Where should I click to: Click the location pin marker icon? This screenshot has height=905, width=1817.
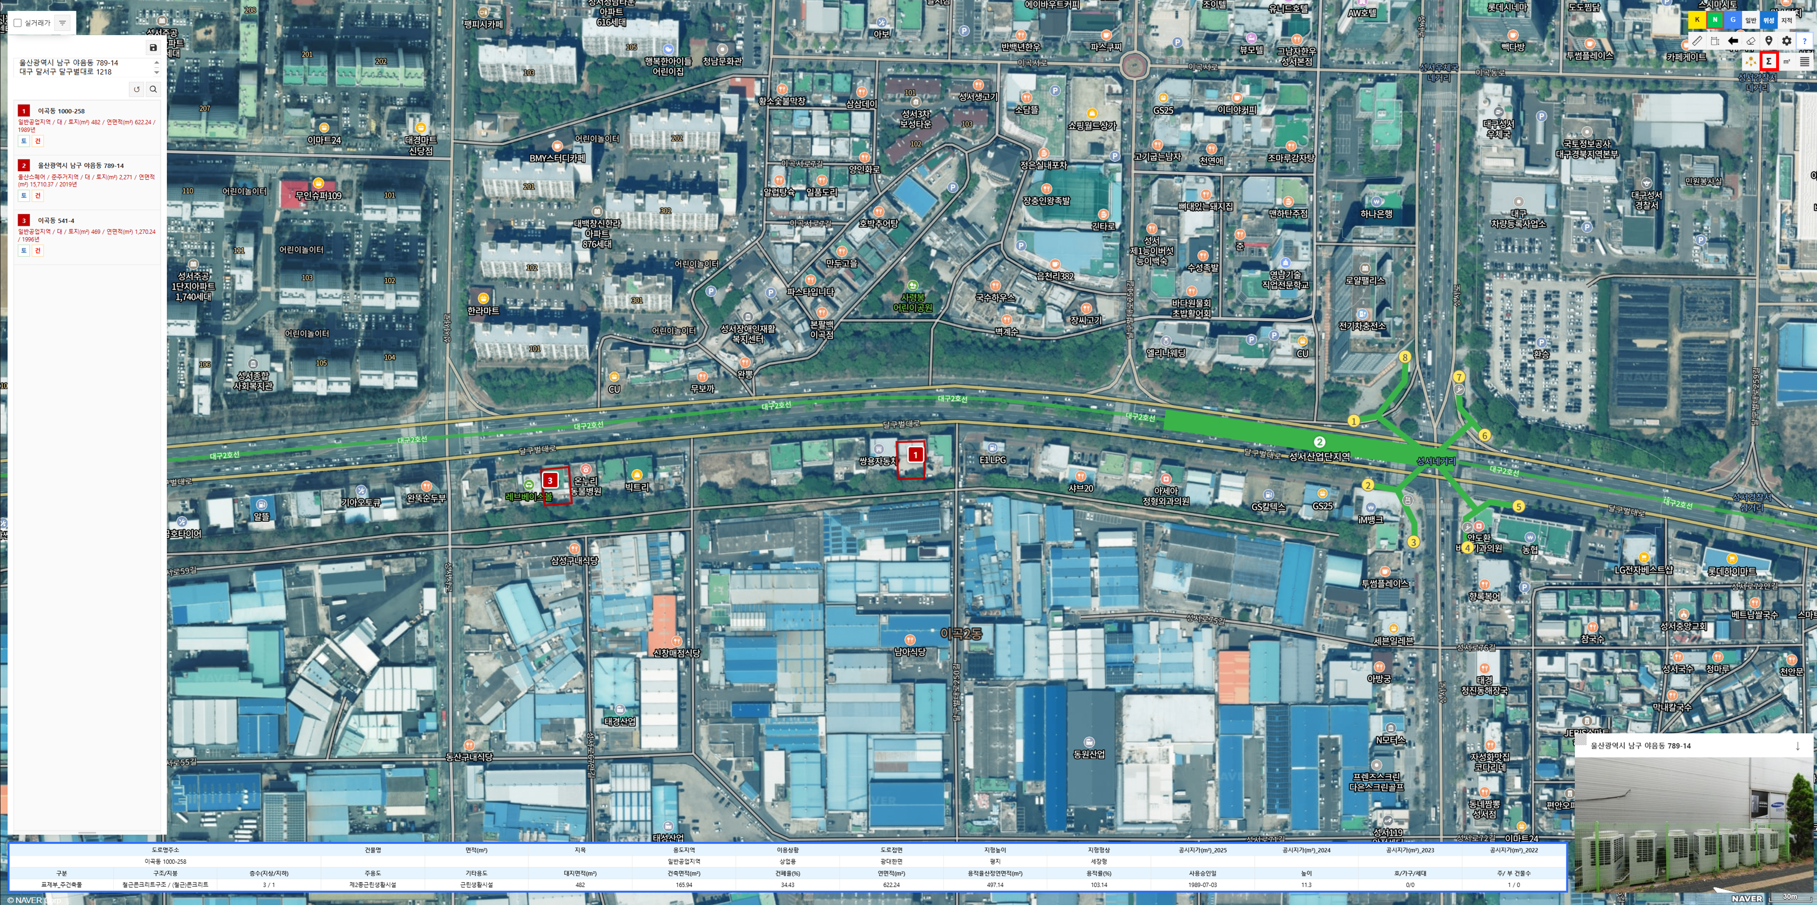(x=1769, y=41)
